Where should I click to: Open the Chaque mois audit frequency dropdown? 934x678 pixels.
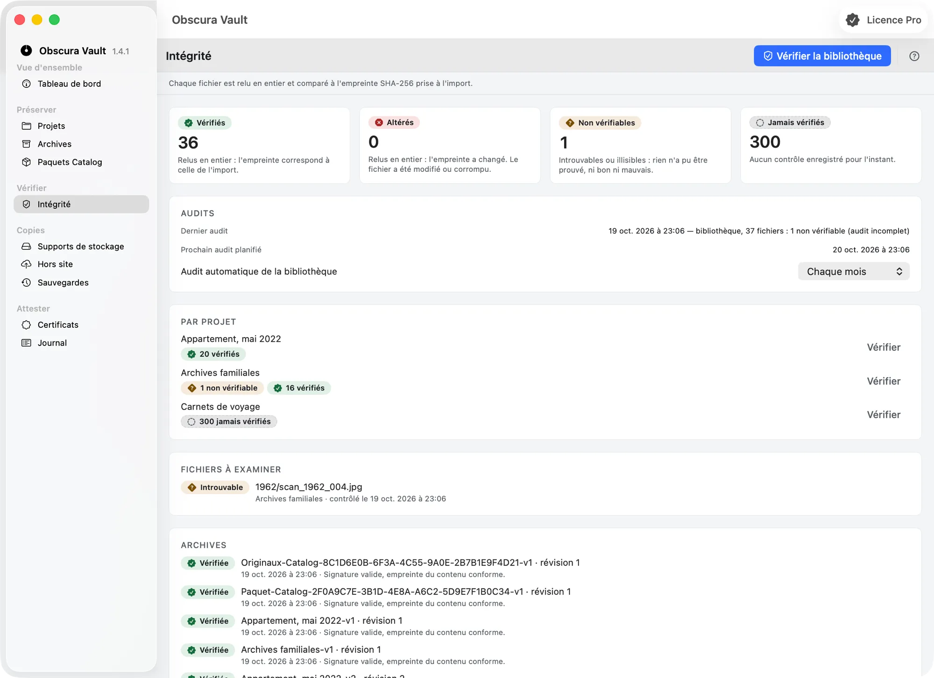[854, 271]
